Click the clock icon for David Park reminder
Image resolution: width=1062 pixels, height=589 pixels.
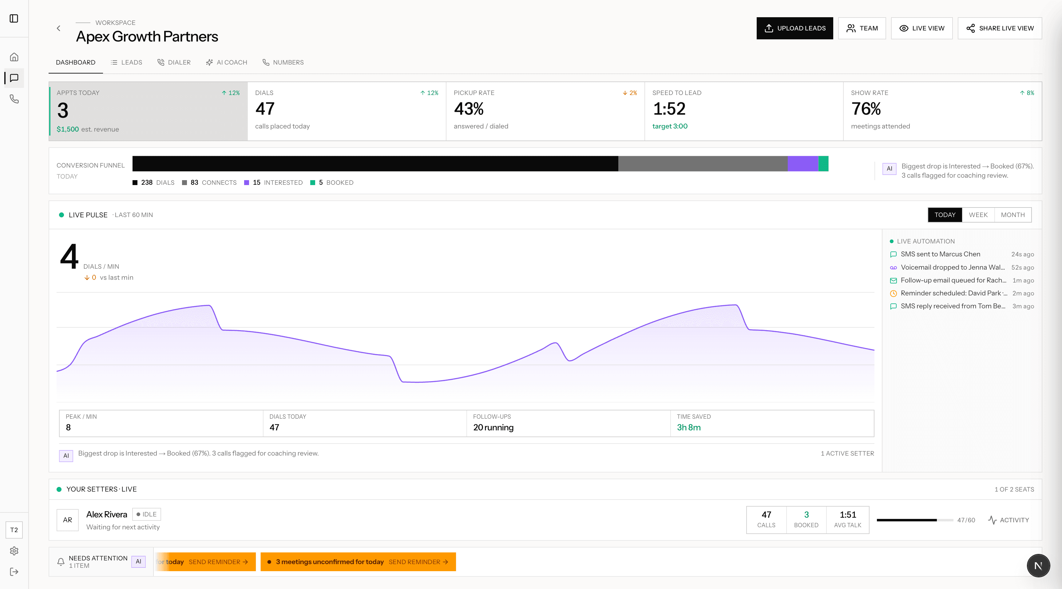[894, 294]
